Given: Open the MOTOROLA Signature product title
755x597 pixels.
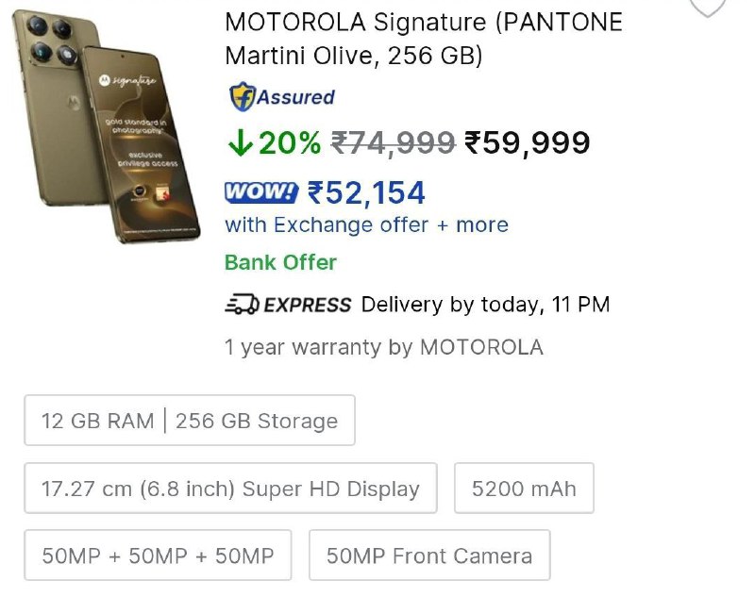Looking at the screenshot, I should [x=424, y=38].
